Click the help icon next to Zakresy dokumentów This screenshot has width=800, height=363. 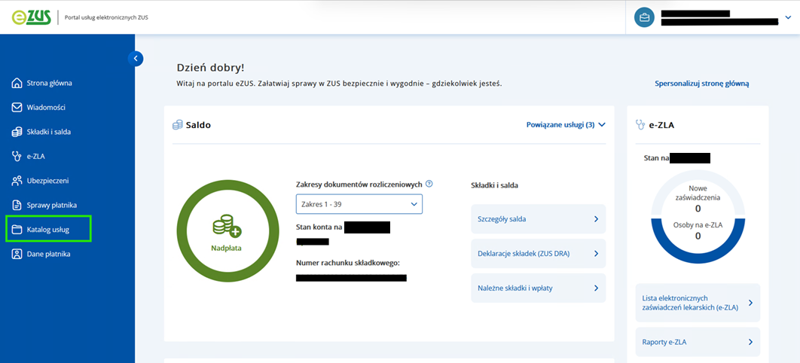[x=429, y=184]
